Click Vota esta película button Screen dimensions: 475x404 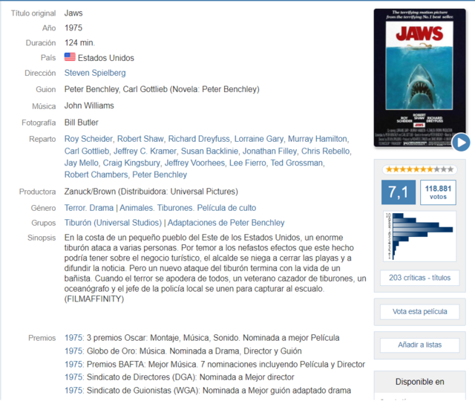419,312
